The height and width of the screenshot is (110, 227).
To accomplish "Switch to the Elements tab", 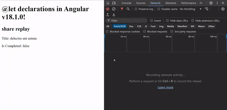I will (x=171, y=3).
